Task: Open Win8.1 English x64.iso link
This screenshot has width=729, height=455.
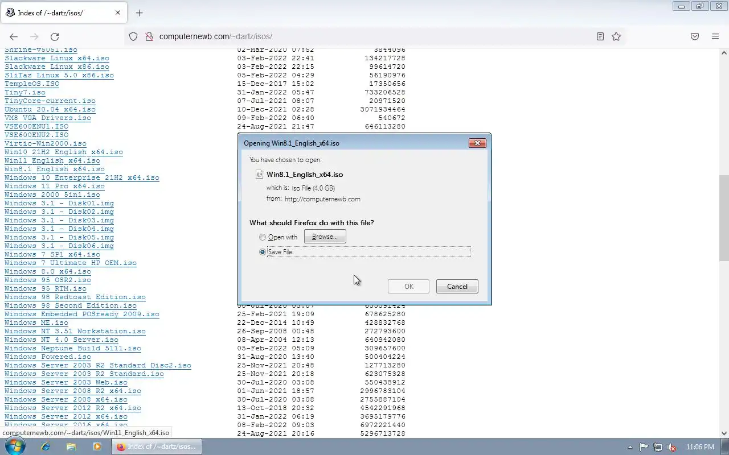Action: click(55, 169)
